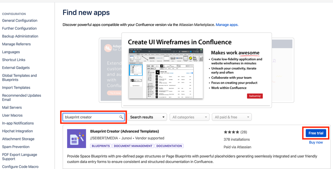Open the Blueprint Creator app icon
The height and width of the screenshot is (169, 333).
click(76, 138)
